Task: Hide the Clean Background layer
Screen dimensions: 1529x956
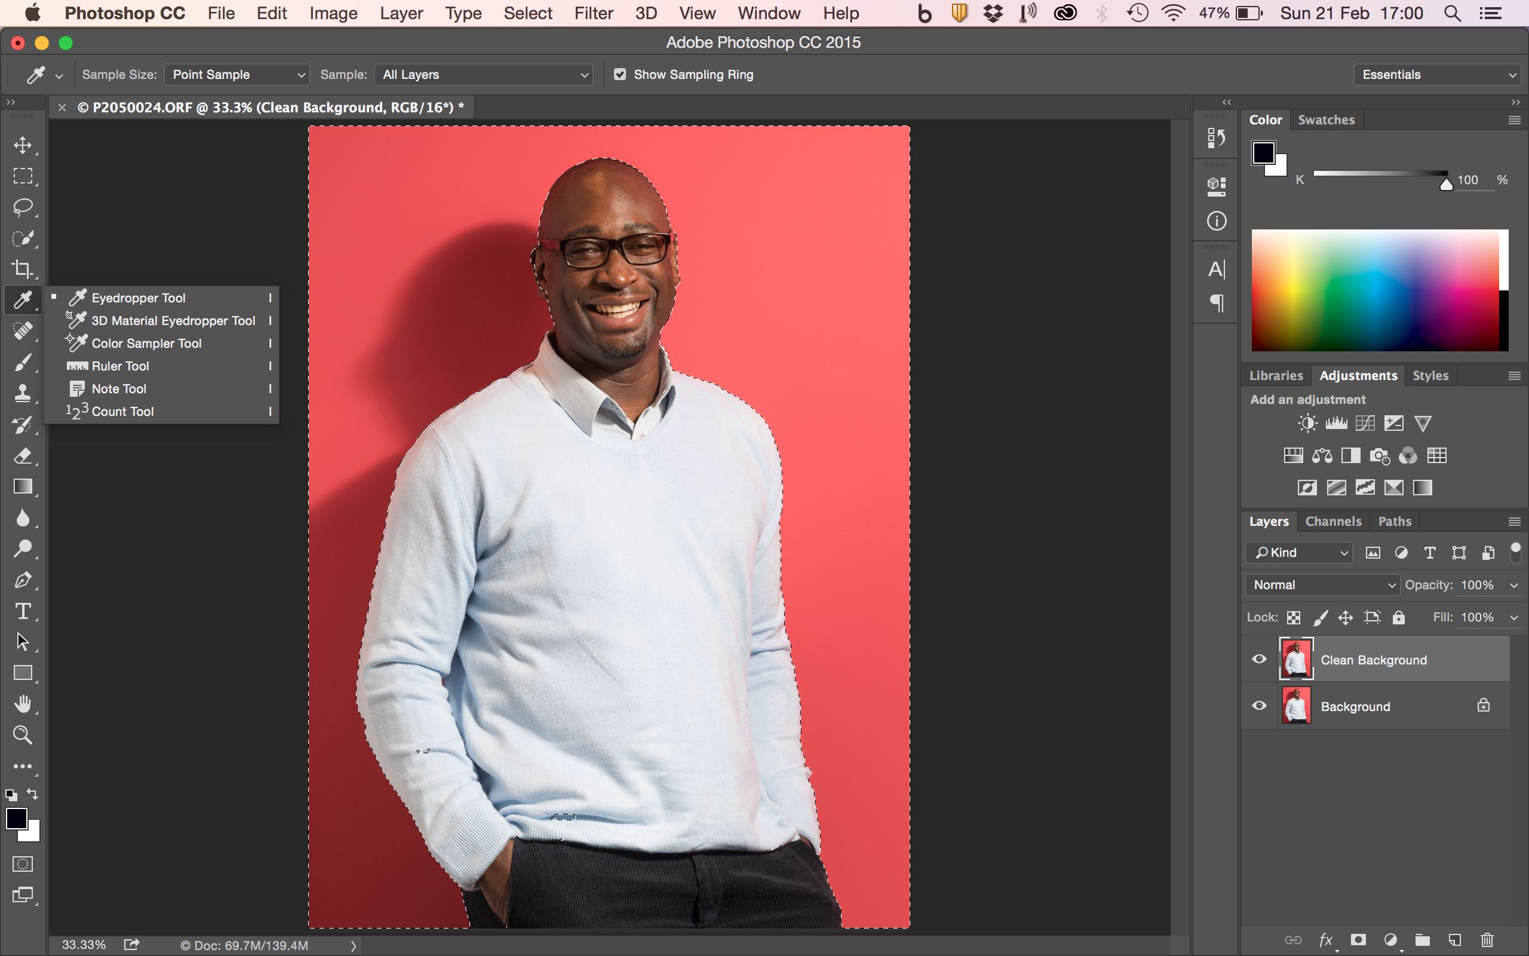Action: pos(1259,660)
